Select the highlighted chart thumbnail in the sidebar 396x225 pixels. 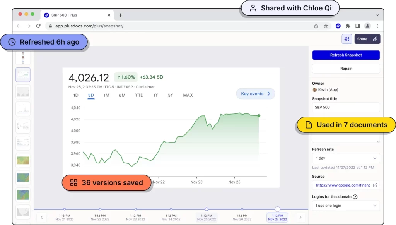23,74
